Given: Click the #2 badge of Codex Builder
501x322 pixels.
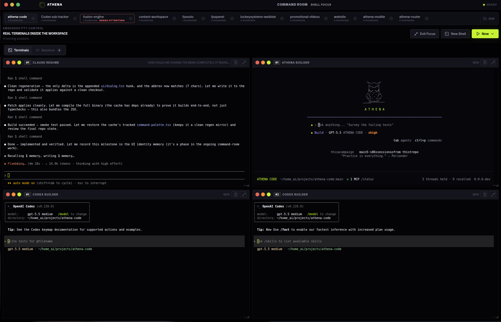Looking at the screenshot, I should click(x=277, y=195).
